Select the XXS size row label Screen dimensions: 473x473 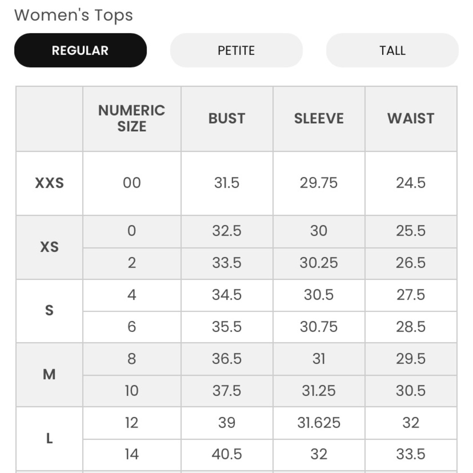pyautogui.click(x=50, y=183)
